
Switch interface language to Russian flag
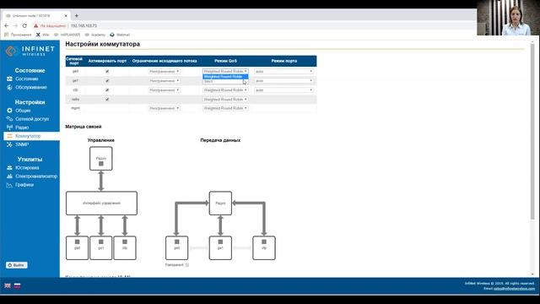pyautogui.click(x=17, y=285)
